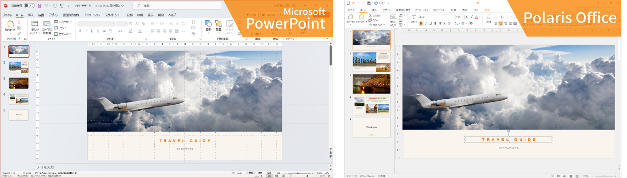The height and width of the screenshot is (178, 627).
Task: Align text left in Polaris Office ribbon
Action: tap(496, 24)
